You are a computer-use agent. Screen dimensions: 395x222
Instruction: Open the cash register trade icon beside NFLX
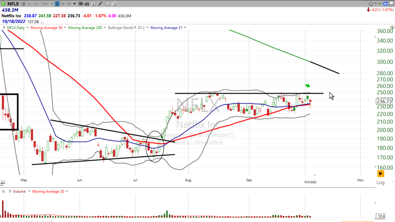(x=23, y=4)
